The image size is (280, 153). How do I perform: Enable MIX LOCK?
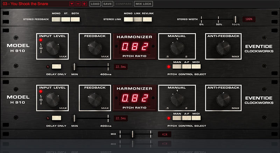tap(143, 4)
